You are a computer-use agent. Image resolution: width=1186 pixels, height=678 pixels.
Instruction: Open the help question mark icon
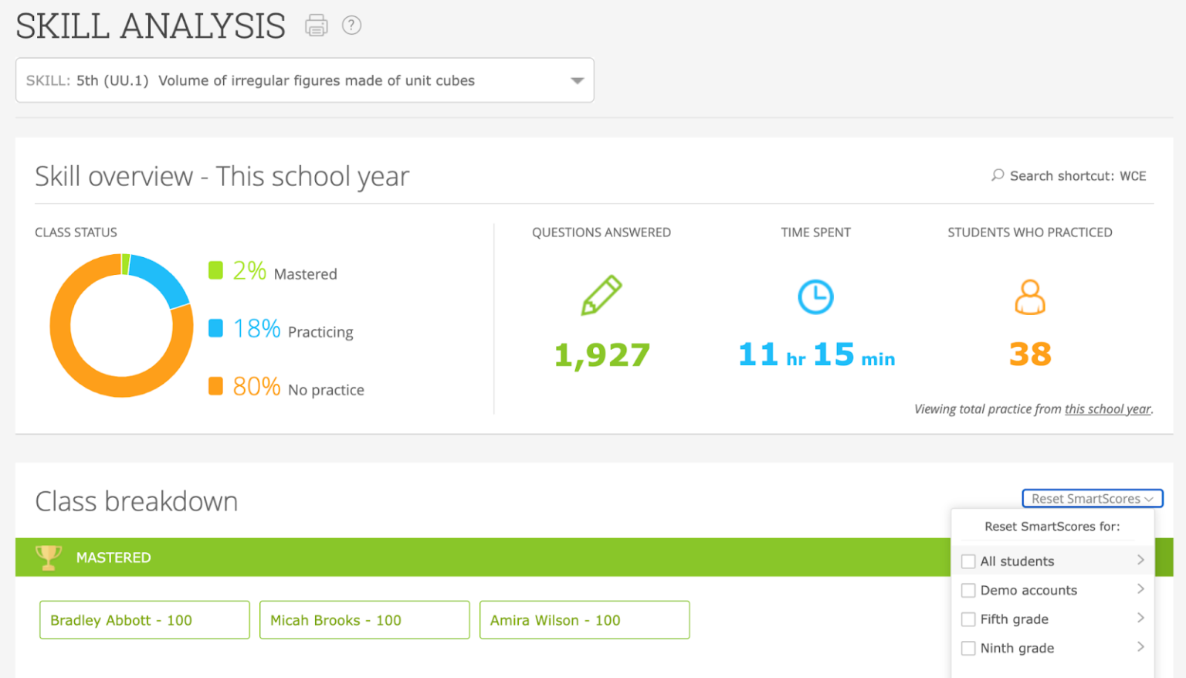pos(351,25)
